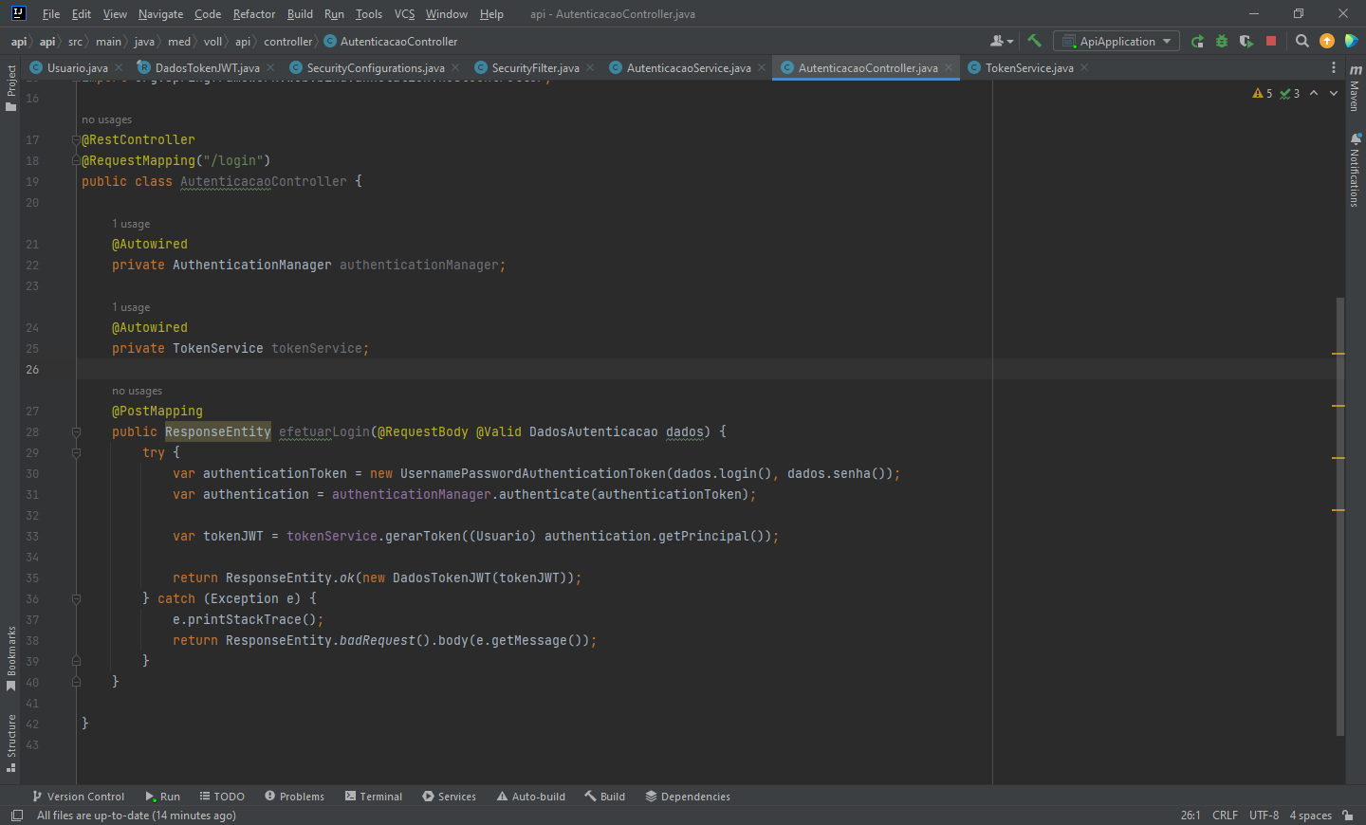Open the Maven tool window
Viewport: 1366px width, 825px height.
point(1356,88)
